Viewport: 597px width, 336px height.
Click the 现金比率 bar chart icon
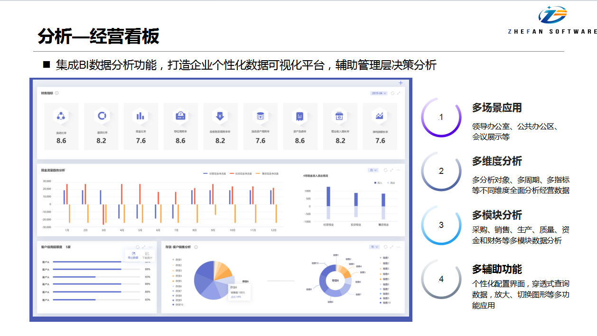tap(140, 116)
